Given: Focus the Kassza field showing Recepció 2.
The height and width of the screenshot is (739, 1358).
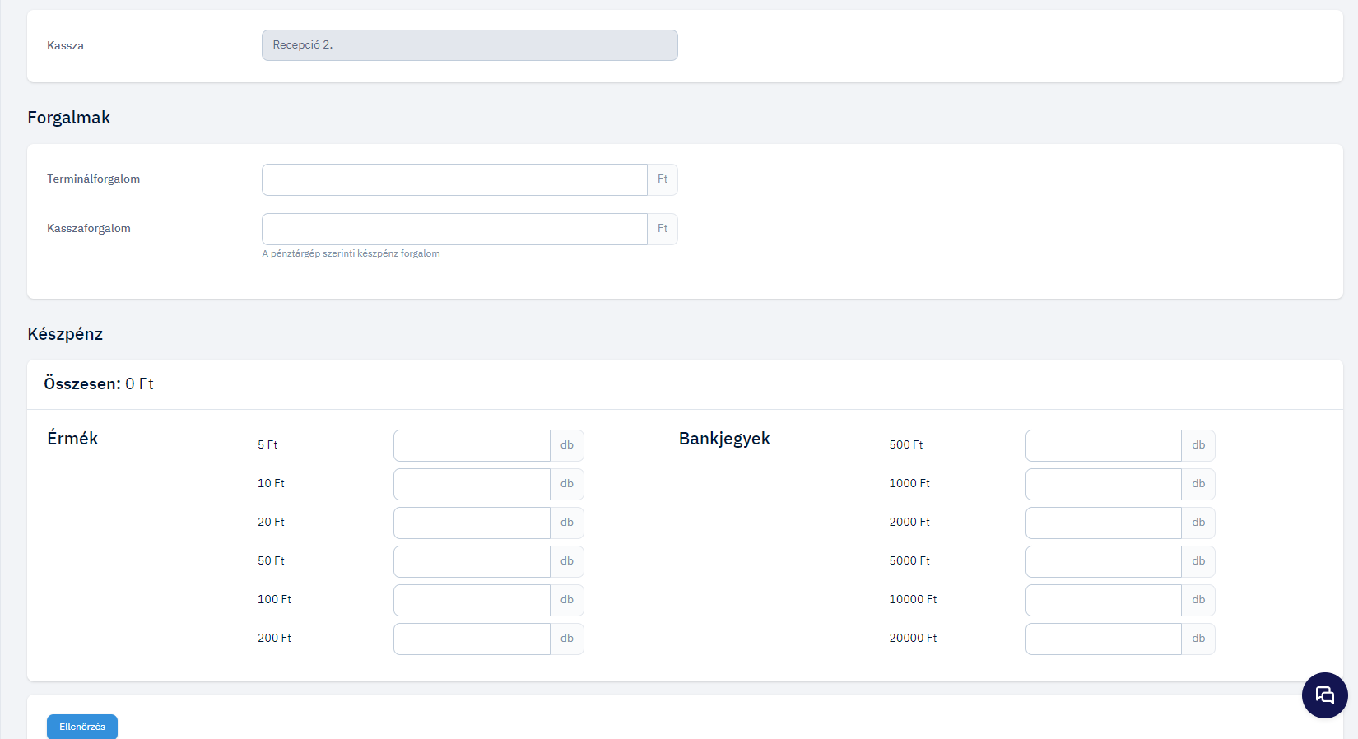Looking at the screenshot, I should coord(470,45).
